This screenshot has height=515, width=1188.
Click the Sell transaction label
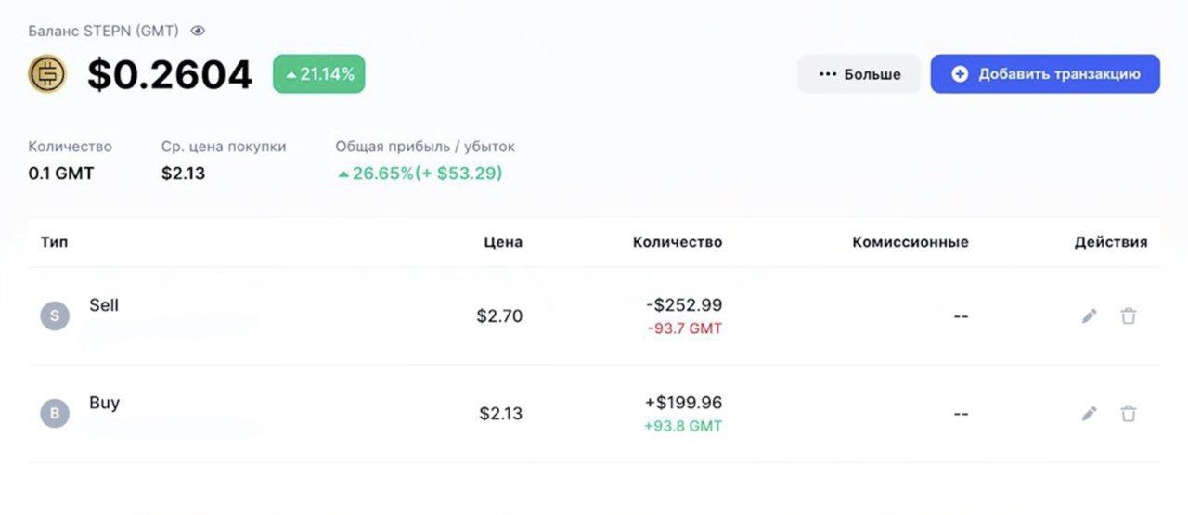(x=104, y=305)
